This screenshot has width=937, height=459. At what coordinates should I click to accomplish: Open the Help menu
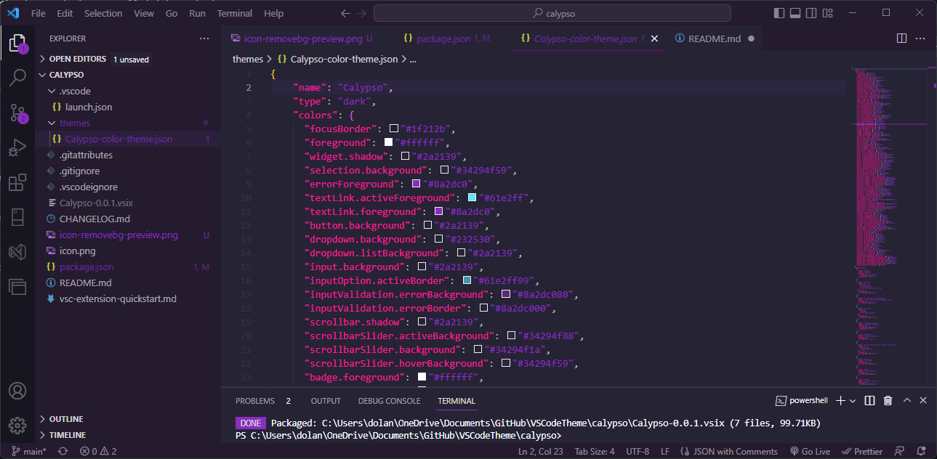click(274, 13)
